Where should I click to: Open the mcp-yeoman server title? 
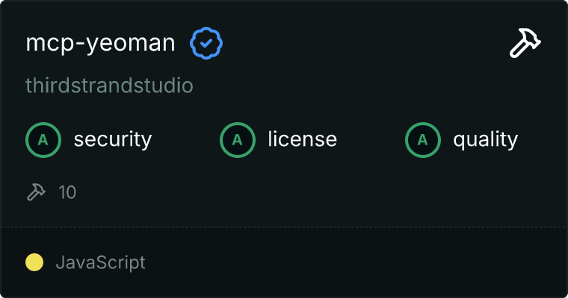point(100,44)
